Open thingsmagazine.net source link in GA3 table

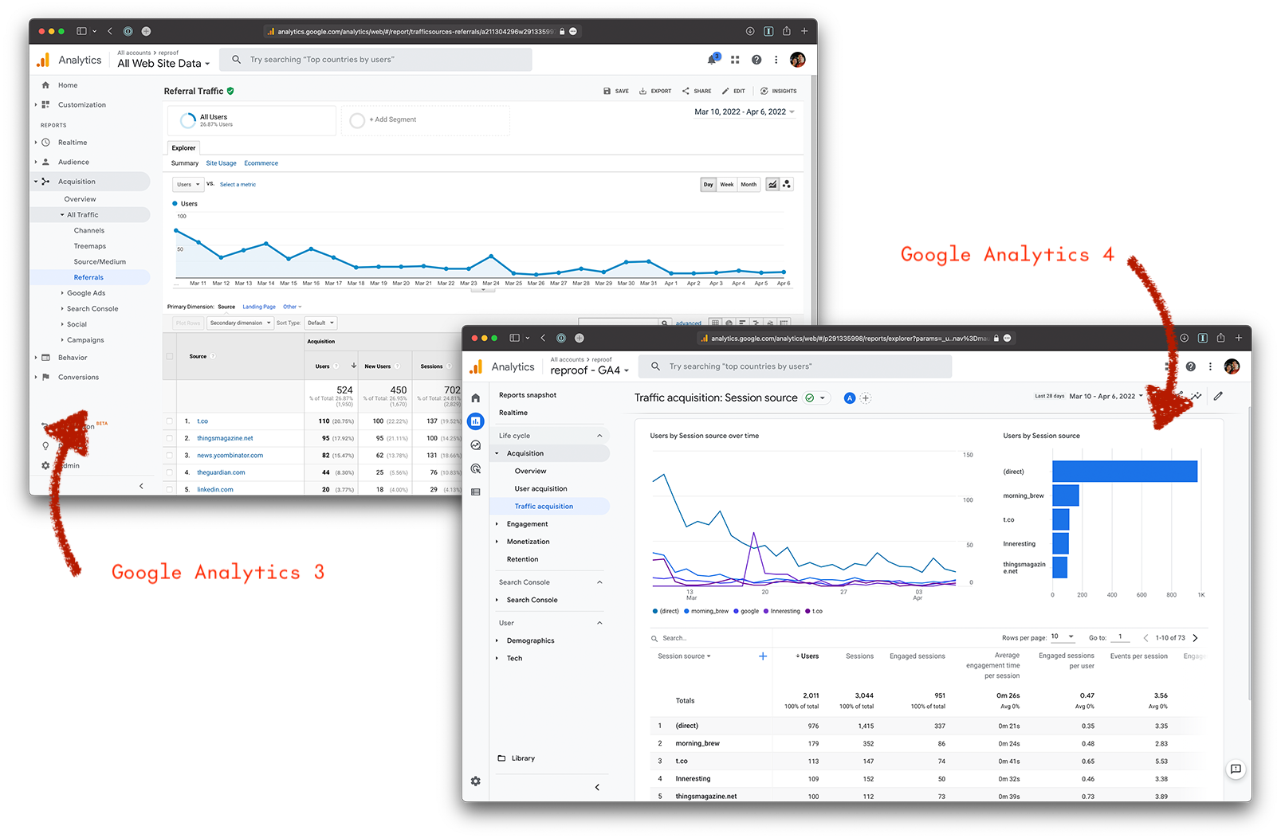pyautogui.click(x=225, y=438)
